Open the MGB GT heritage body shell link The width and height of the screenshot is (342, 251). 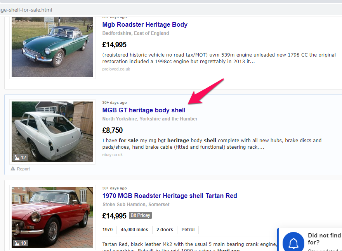click(144, 110)
